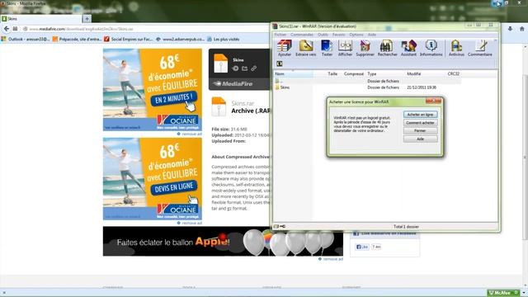Open the Fichier menu in WinRAR
Viewport: 528px width, 297px height.
(280, 35)
